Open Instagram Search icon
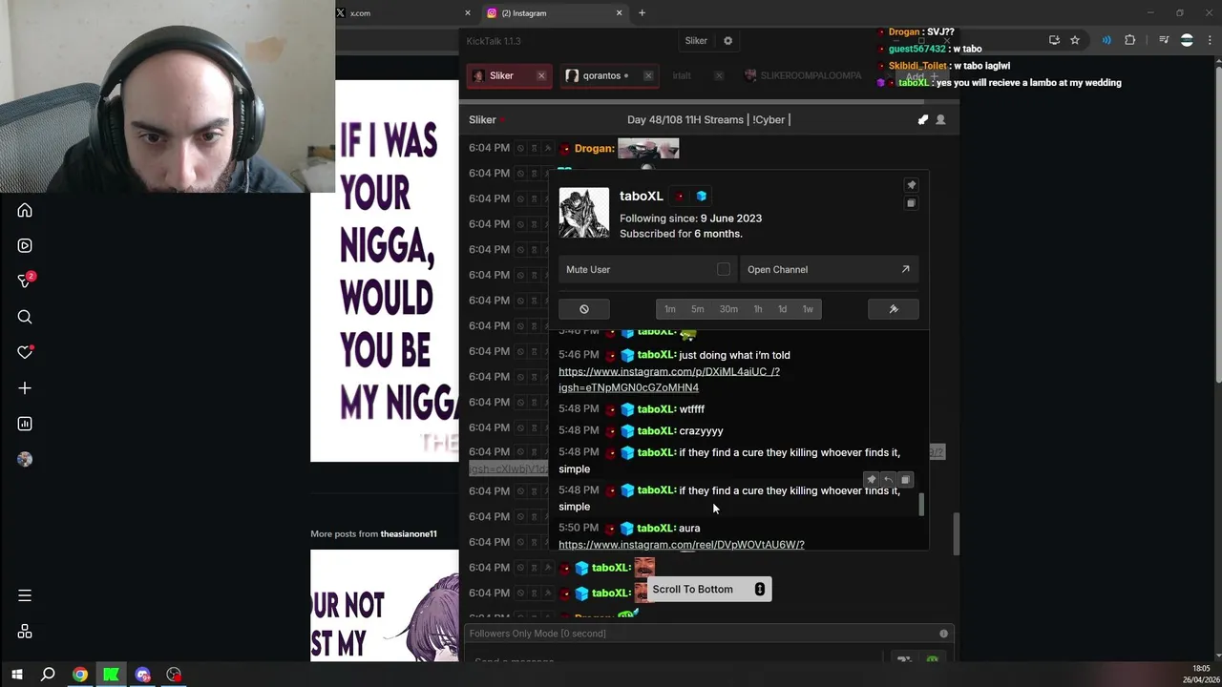The width and height of the screenshot is (1222, 687). [x=25, y=317]
